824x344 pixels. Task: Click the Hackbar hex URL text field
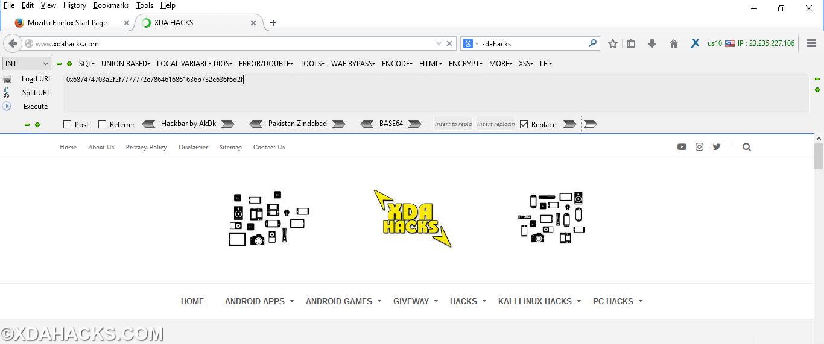(x=436, y=93)
